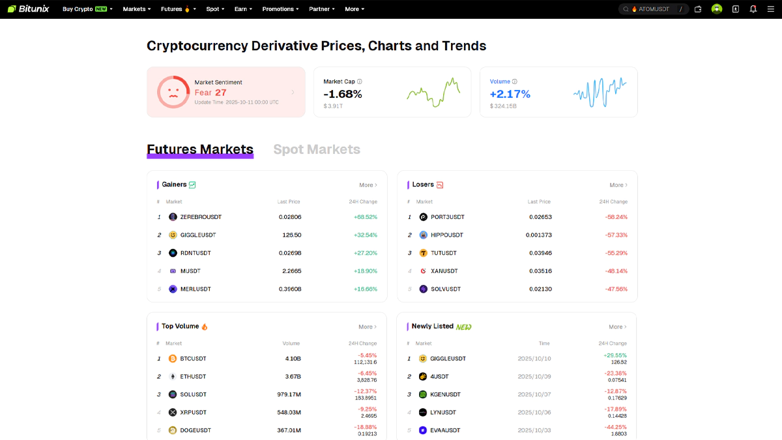Select the Futures Markets tab
Viewport: 782px width, 440px height.
coord(200,149)
